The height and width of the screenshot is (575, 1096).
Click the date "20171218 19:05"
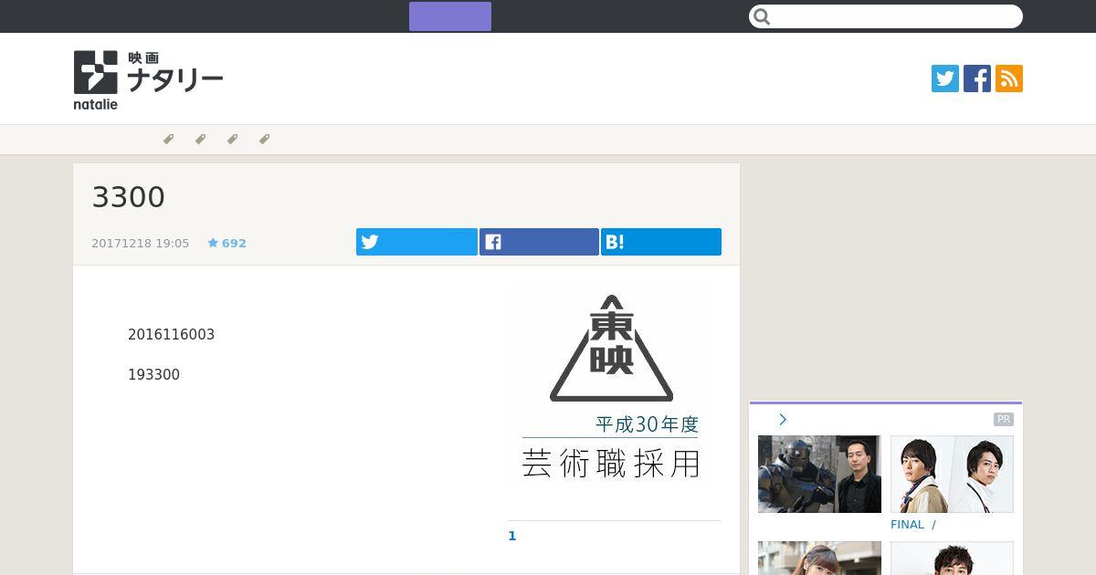tap(140, 244)
